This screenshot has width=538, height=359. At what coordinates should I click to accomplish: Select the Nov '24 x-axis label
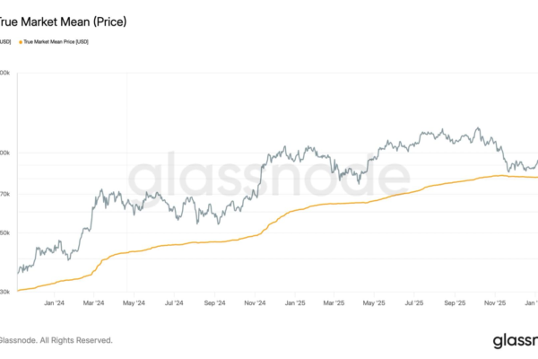(x=255, y=303)
